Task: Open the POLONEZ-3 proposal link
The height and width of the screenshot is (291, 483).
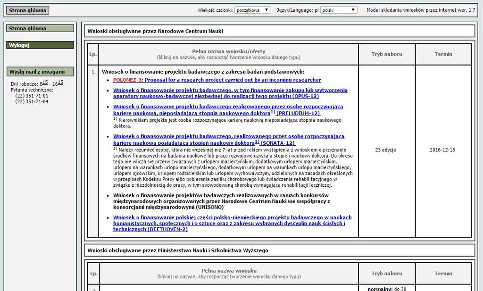Action: click(217, 80)
